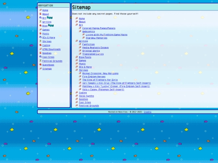Open the Fanfiction link
The width and height of the screenshot is (218, 163).
[x=88, y=44]
